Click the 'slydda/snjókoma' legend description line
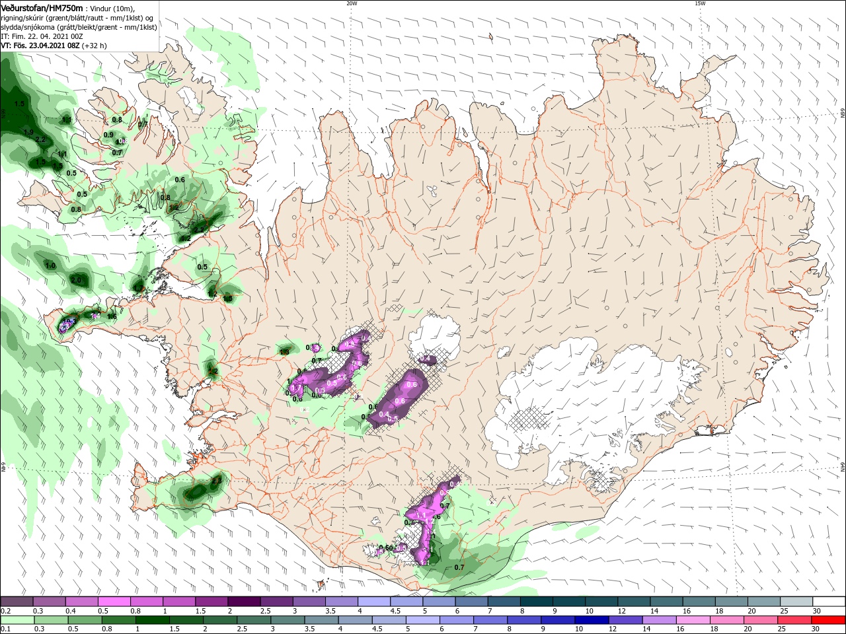The image size is (846, 634). click(79, 27)
